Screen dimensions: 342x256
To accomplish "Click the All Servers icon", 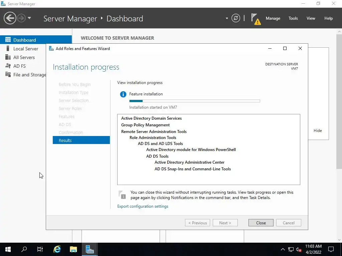I will [x=8, y=57].
